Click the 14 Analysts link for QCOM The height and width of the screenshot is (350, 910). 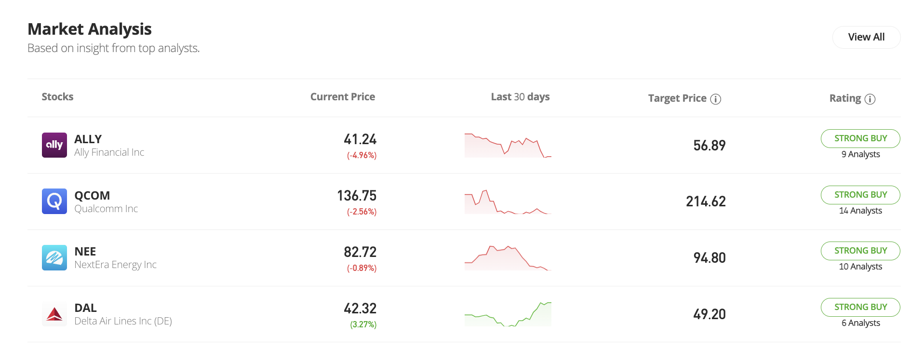coord(860,211)
